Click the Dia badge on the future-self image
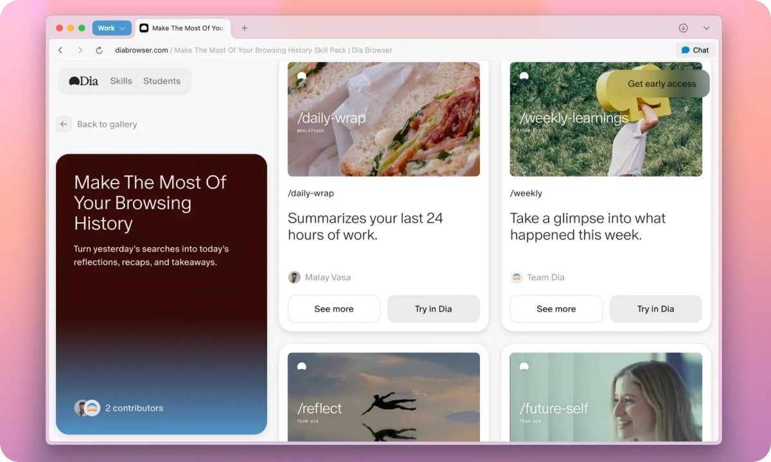Viewport: 771px width, 462px height. (524, 366)
